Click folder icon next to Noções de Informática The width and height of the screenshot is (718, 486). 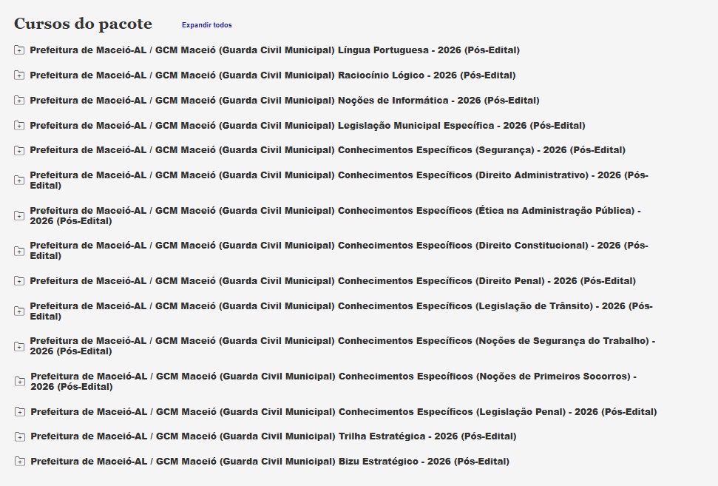19,101
